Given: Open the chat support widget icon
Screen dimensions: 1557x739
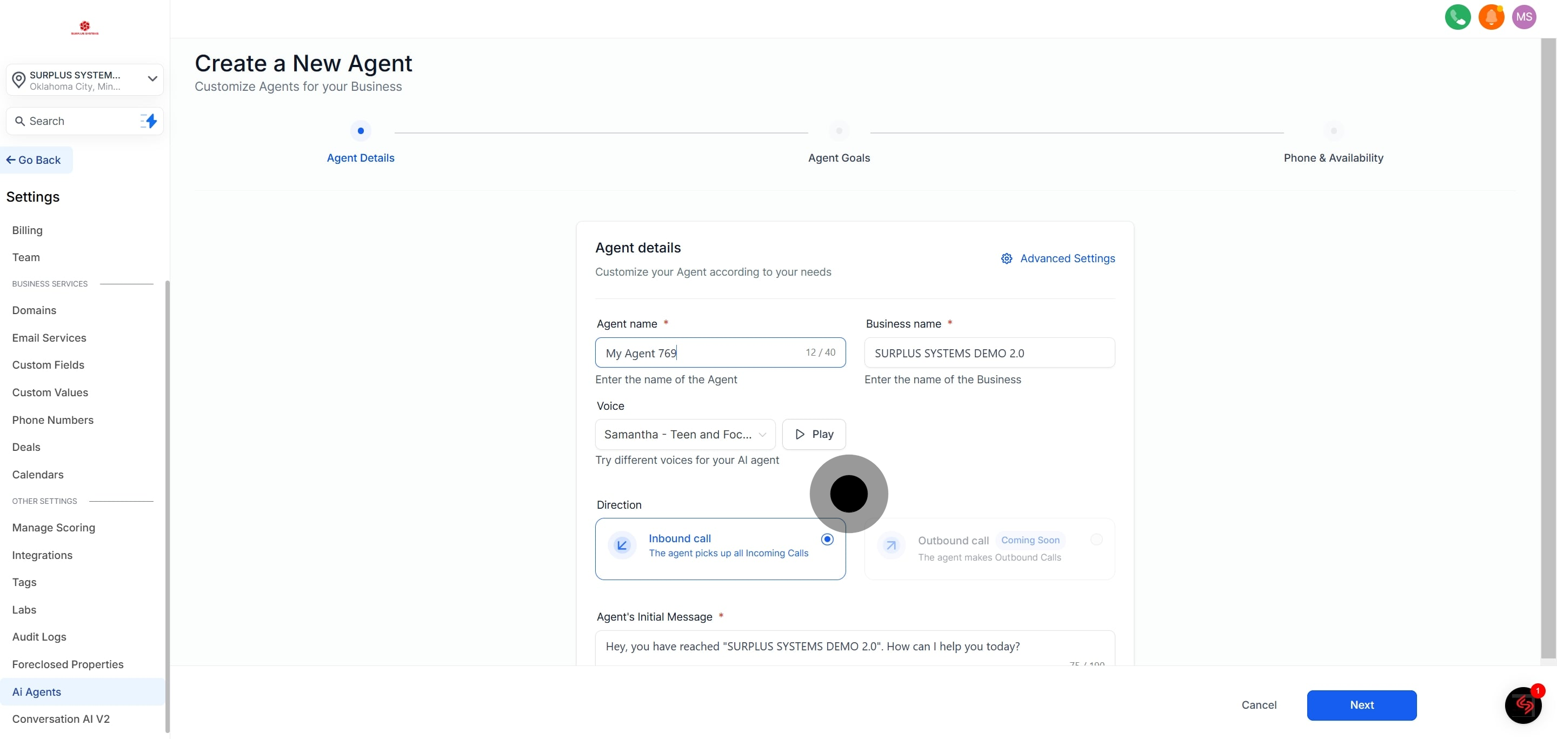Looking at the screenshot, I should click(x=1522, y=704).
